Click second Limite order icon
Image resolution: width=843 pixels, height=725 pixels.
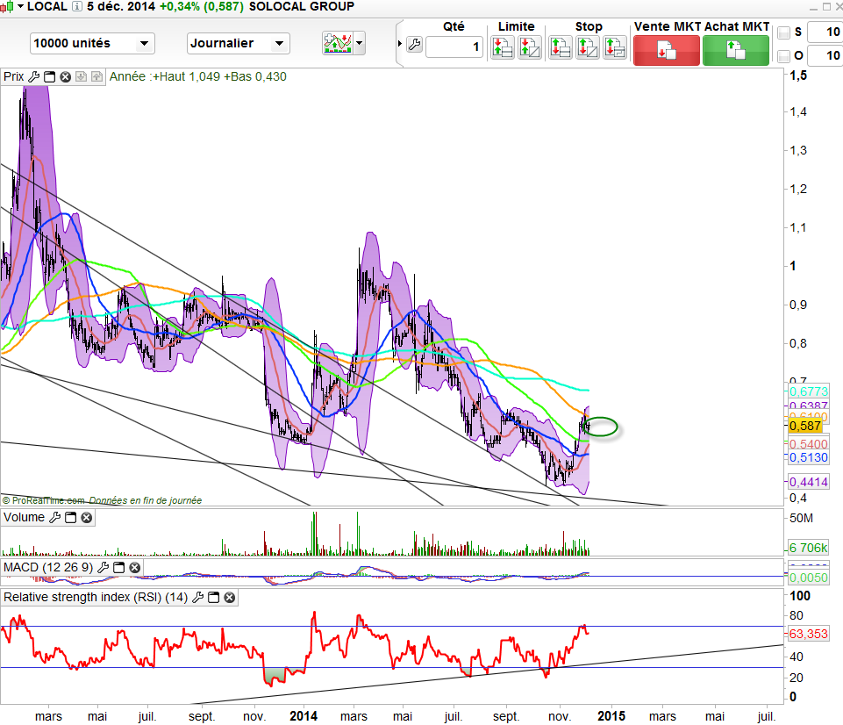[x=529, y=47]
